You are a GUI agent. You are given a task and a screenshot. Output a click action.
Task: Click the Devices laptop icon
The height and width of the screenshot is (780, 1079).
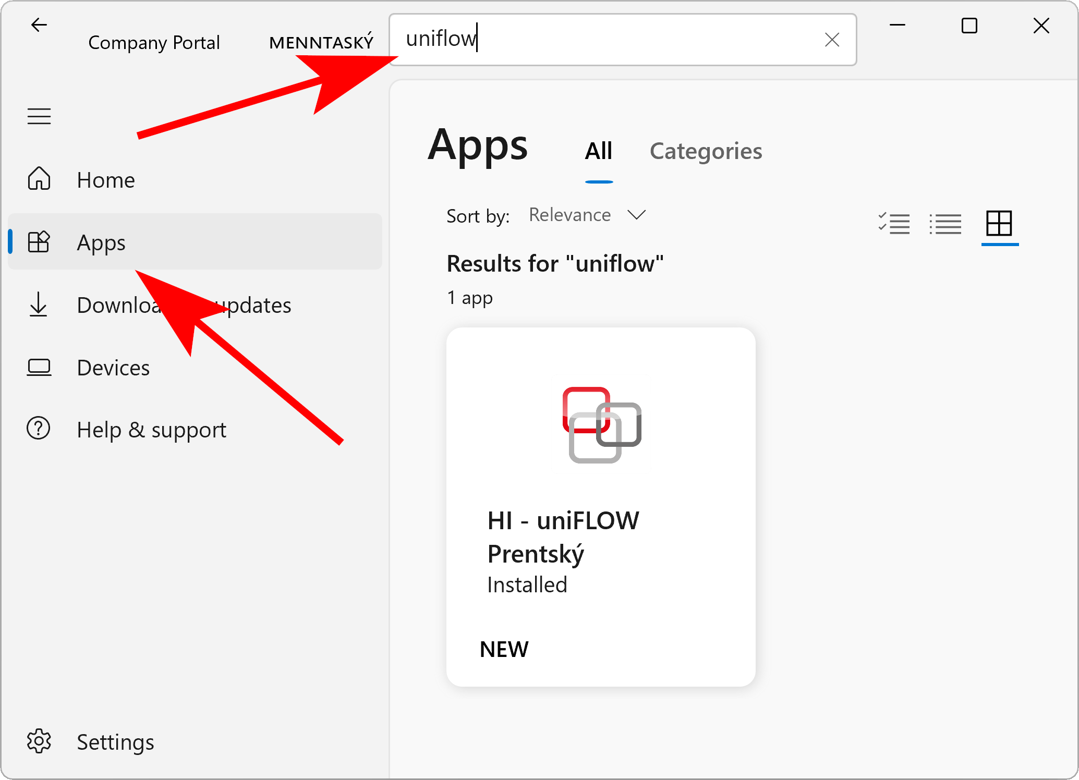[39, 368]
